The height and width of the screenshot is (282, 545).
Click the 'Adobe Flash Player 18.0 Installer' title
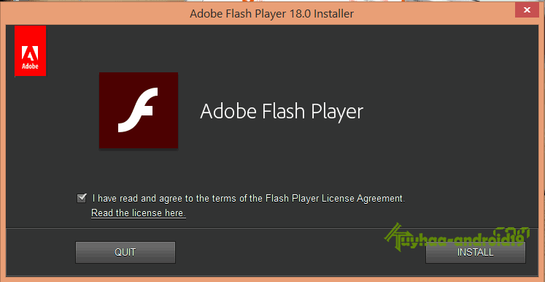point(272,14)
